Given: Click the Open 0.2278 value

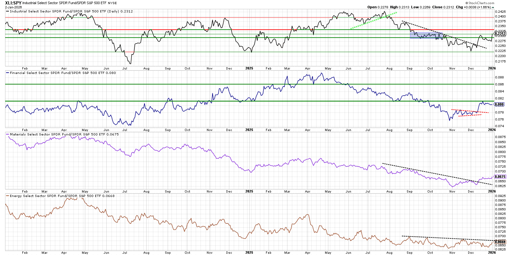Looking at the screenshot, I should tap(378, 7).
